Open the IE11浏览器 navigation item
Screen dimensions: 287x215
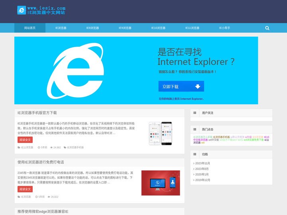click(x=192, y=28)
